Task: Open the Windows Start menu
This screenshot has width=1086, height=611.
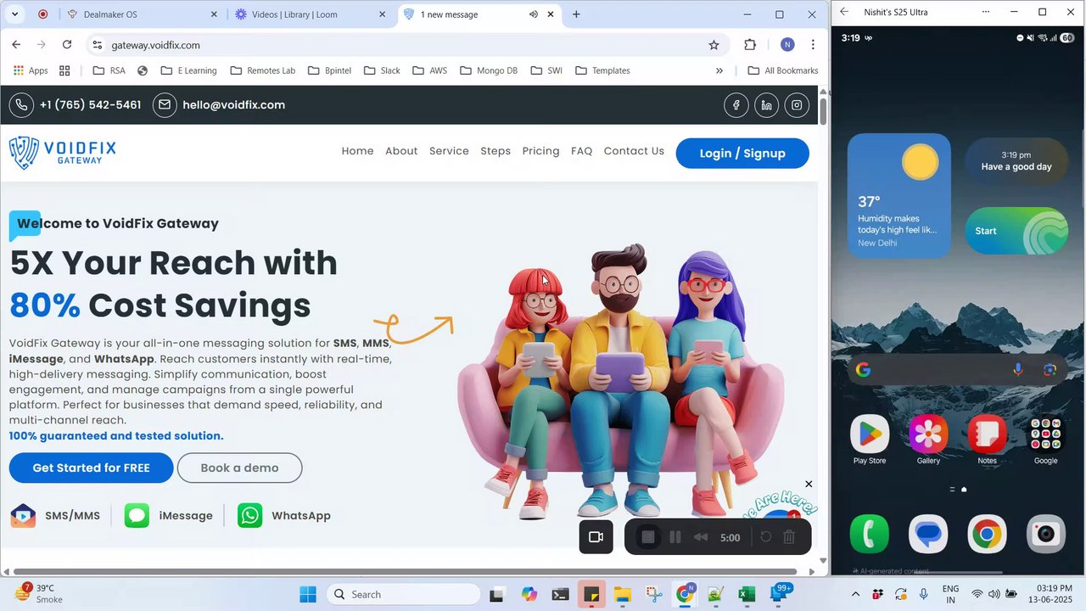Action: 307,594
